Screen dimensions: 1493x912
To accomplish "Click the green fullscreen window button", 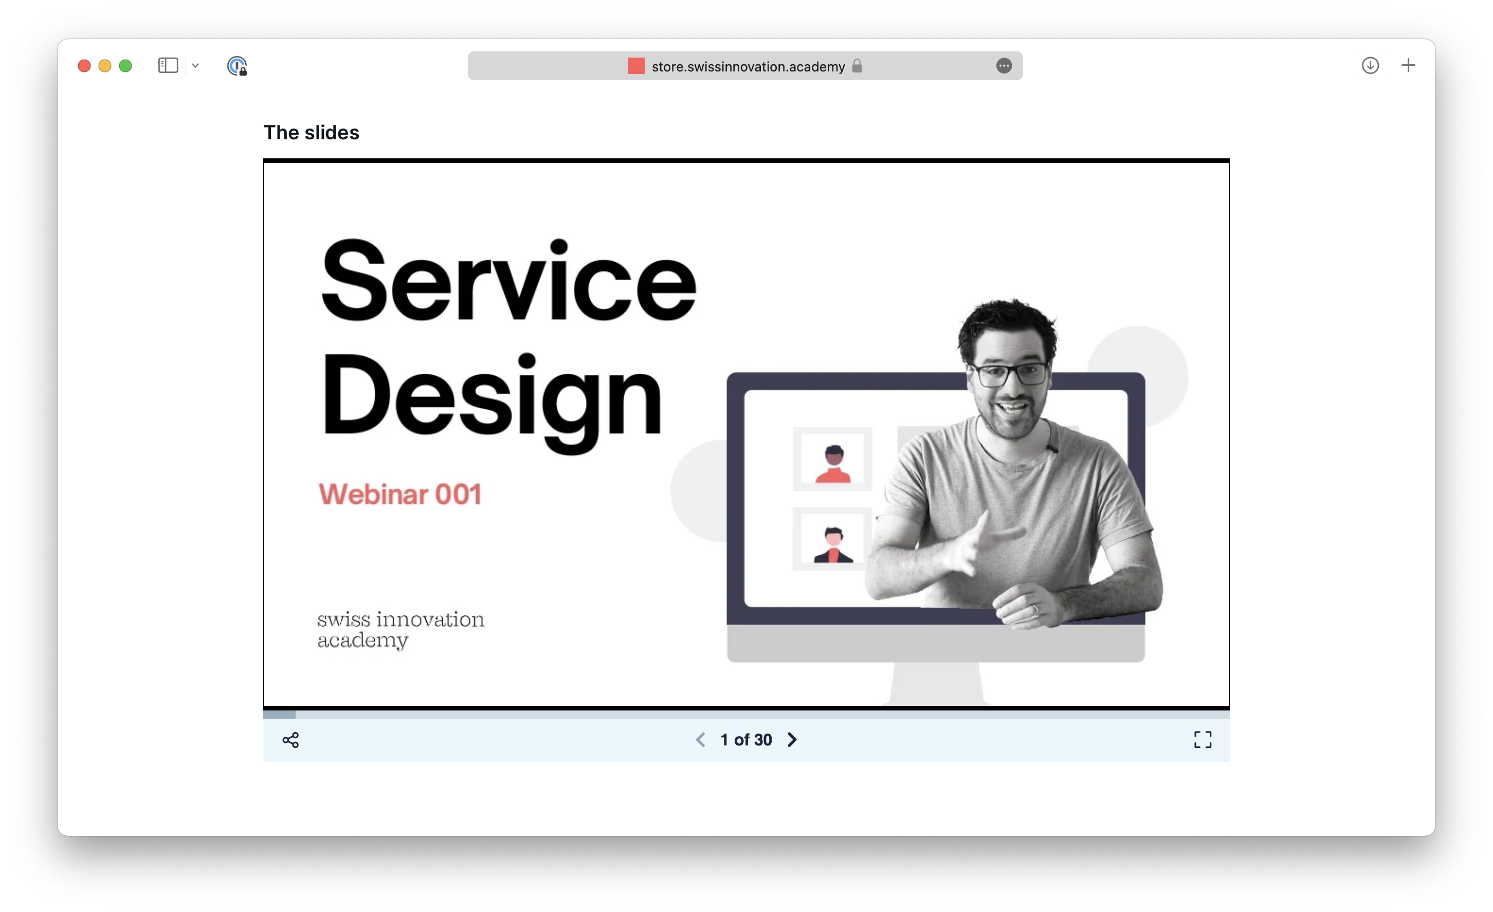I will click(x=125, y=66).
